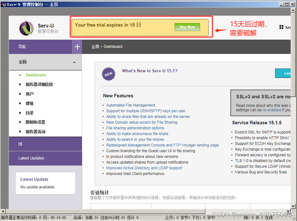297x221 pixels.
Task: Open 目录 in the sidebar
Action: point(30,113)
